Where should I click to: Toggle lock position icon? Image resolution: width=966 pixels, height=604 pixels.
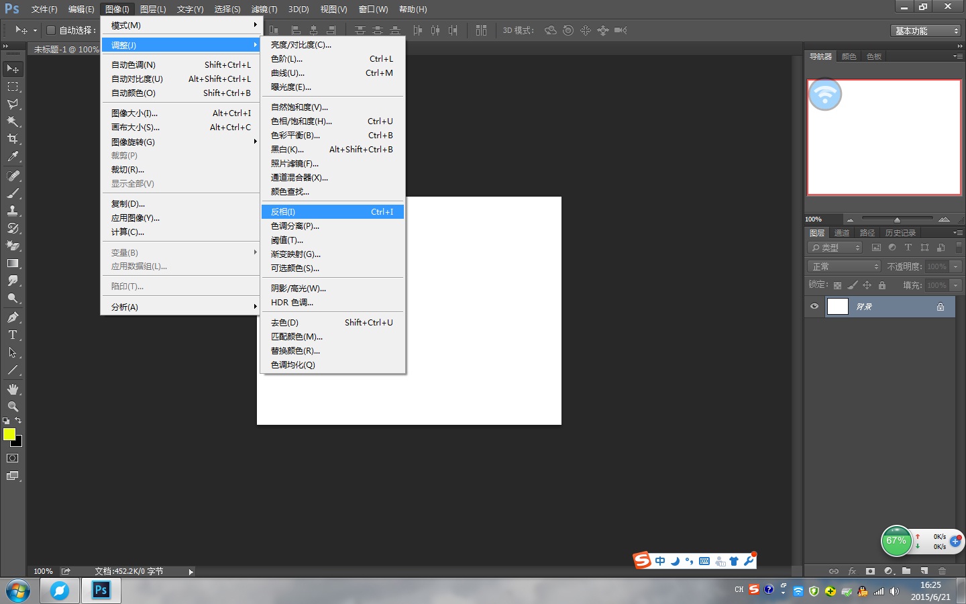tap(867, 285)
